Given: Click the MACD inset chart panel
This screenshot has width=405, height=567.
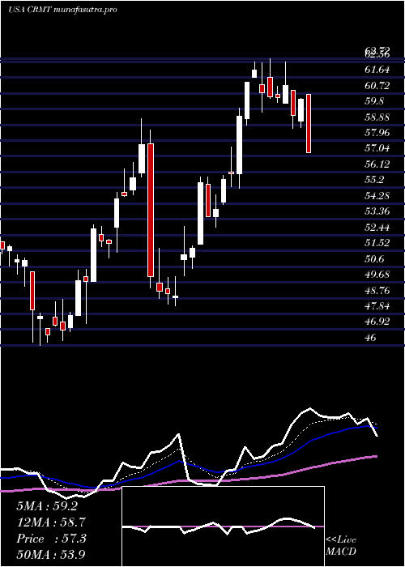Looking at the screenshot, I should 223,526.
